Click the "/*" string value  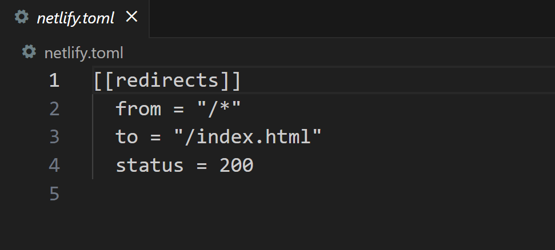[x=219, y=108]
